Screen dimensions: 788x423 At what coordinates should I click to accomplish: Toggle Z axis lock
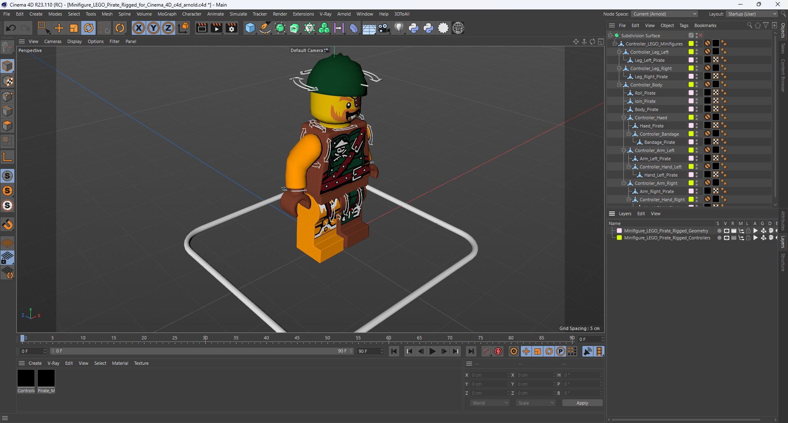pos(168,28)
